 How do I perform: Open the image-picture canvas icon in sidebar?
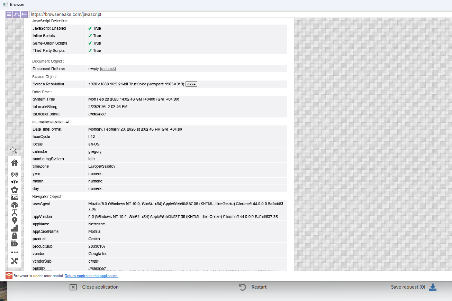[x=15, y=197]
